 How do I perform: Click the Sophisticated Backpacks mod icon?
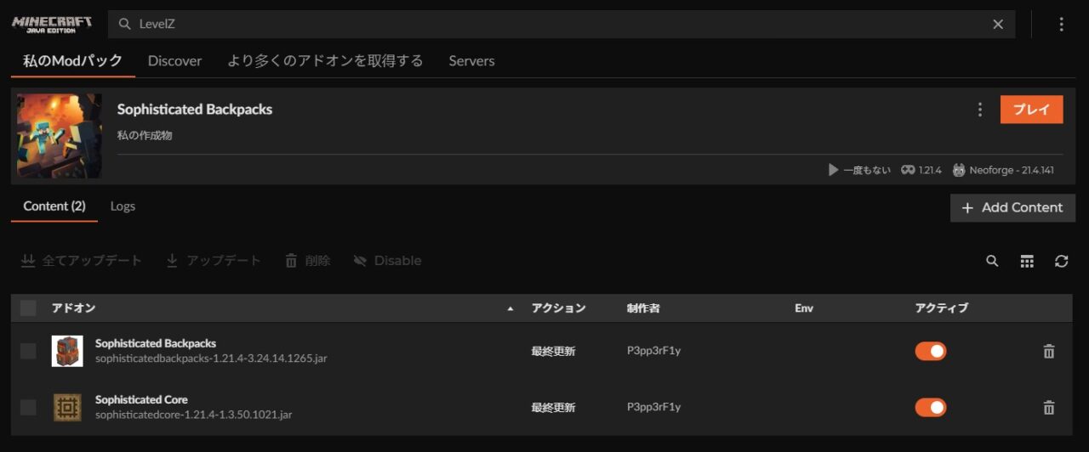pos(67,351)
